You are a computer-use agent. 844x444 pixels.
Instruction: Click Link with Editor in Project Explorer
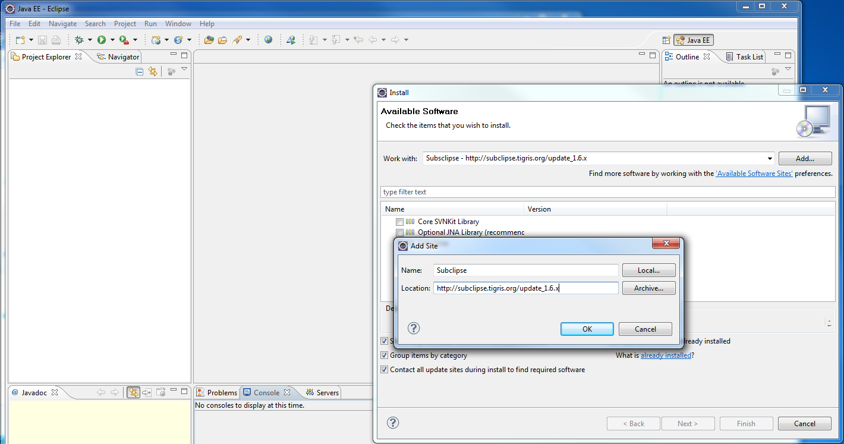[153, 71]
